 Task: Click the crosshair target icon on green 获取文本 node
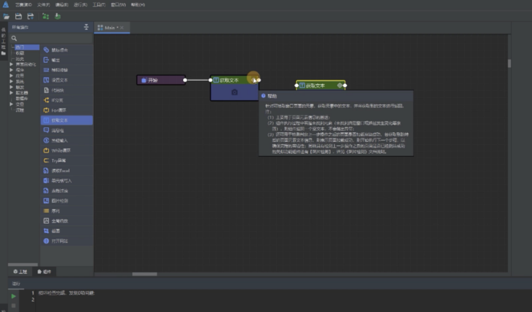tap(339, 86)
